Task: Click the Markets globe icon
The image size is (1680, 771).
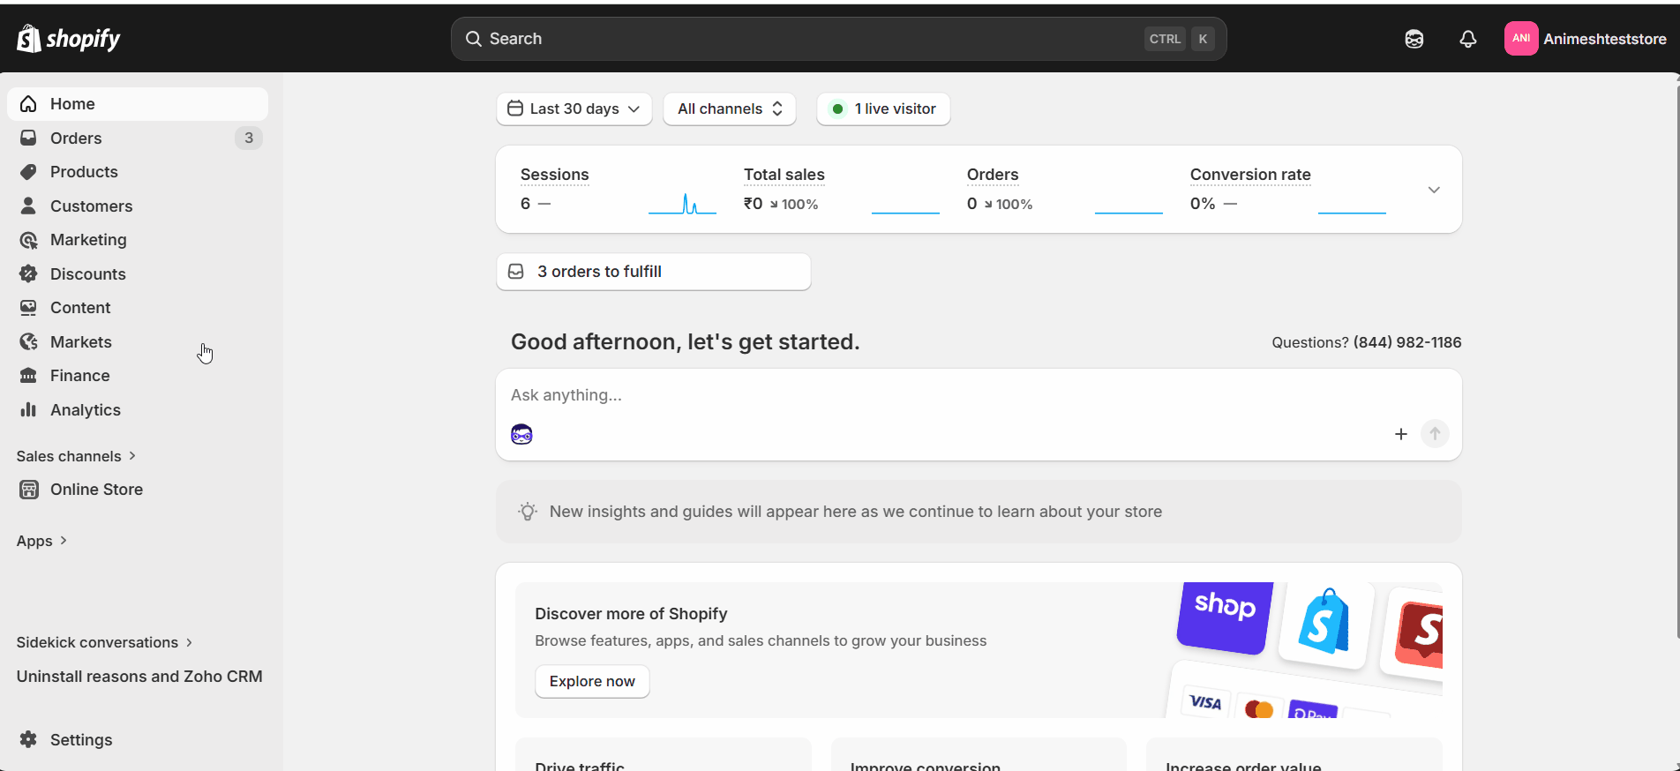Action: 28,341
